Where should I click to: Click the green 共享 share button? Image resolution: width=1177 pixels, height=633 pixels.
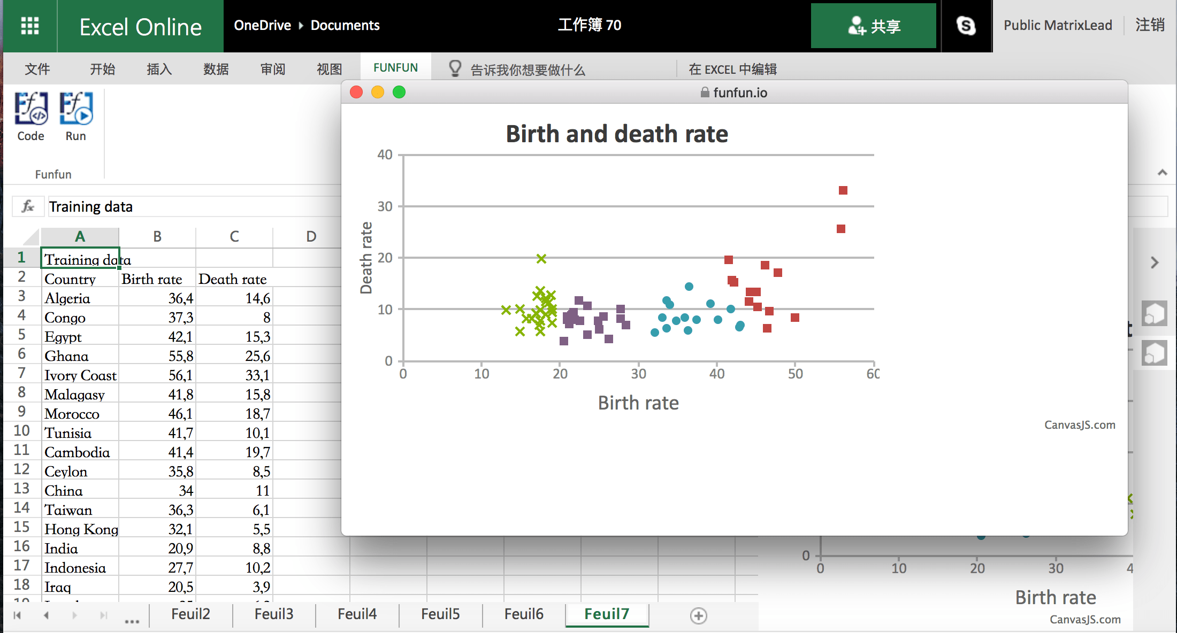pyautogui.click(x=873, y=25)
